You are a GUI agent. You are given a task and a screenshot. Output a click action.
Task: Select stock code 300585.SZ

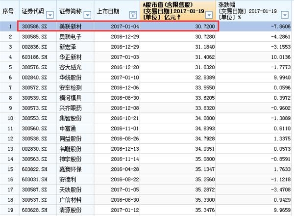(x=34, y=37)
